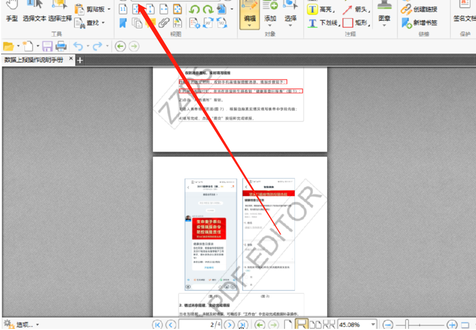The image size is (476, 330).
Task: Print the document with printer icon
Action: tap(61, 46)
